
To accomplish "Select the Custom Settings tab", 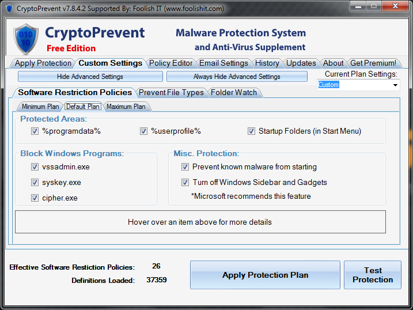I will tap(111, 63).
